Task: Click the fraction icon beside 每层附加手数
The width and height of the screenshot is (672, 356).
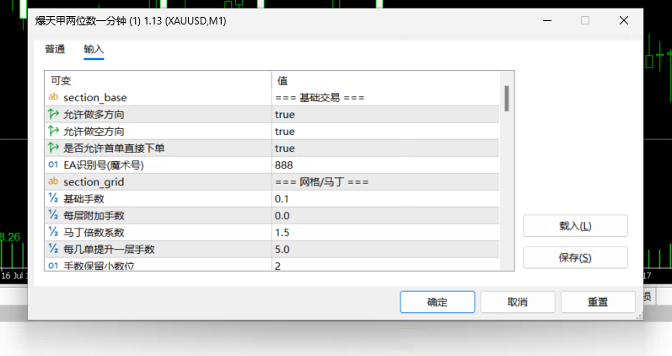Action: (x=53, y=215)
